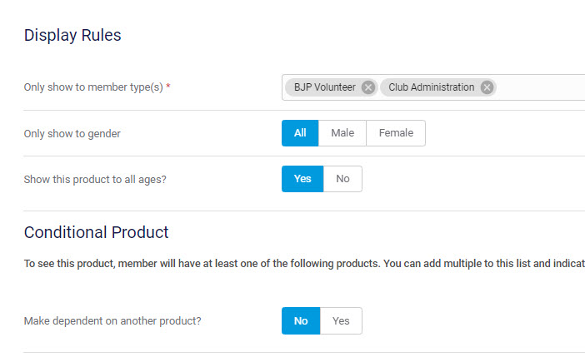Click the 'Only show to gender' label

click(72, 134)
